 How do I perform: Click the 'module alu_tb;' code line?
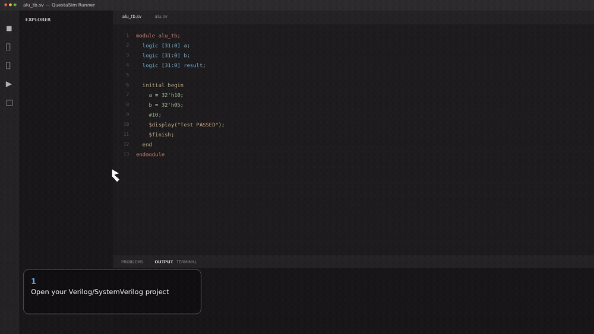(158, 36)
